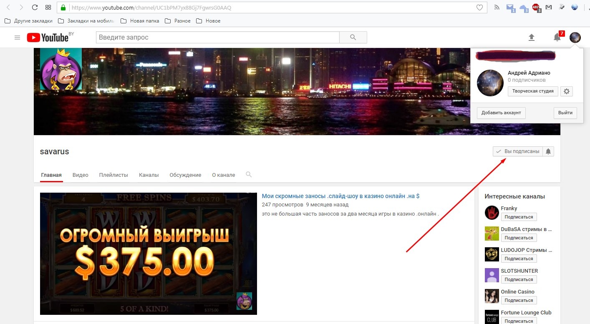Reload the page in the browser
This screenshot has width=590, height=324.
pyautogui.click(x=35, y=8)
